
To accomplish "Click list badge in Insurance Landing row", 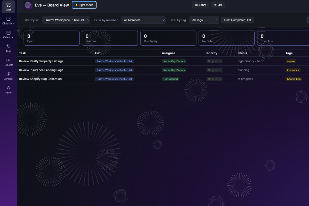I will (x=114, y=70).
